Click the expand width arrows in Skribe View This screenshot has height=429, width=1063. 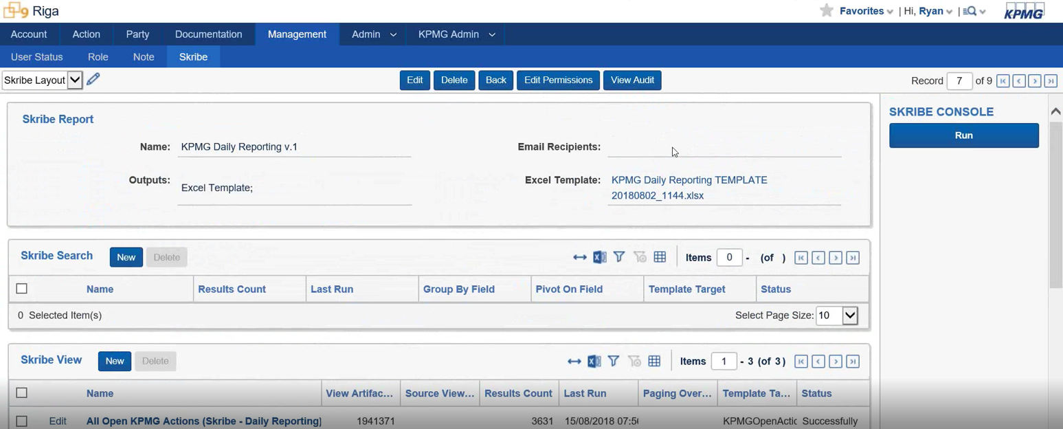point(574,362)
